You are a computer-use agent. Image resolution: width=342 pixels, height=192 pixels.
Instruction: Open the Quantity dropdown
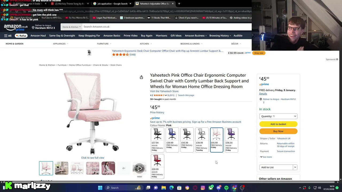pos(278,116)
